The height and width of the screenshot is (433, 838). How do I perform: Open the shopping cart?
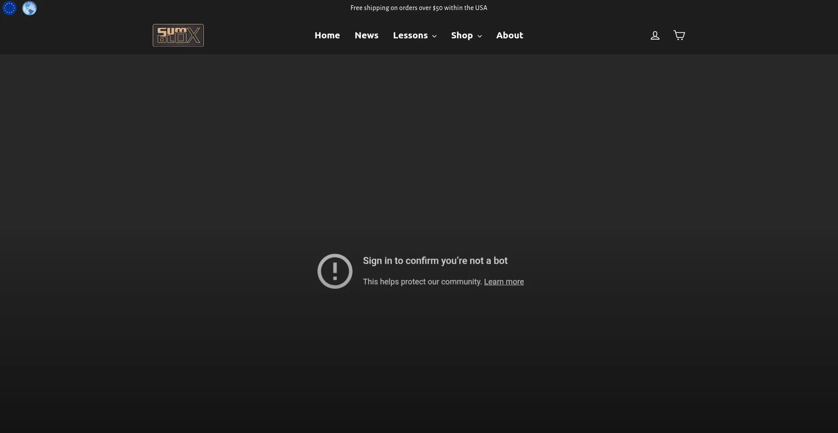point(679,35)
